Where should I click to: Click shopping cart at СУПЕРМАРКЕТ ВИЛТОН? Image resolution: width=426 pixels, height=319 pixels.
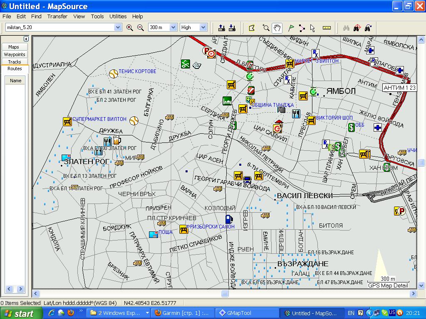coord(67,121)
